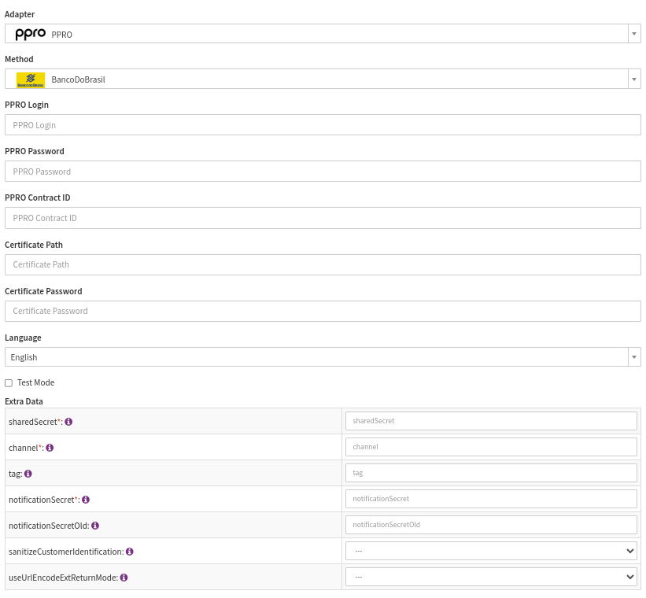The image size is (646, 598).
Task: Focus the PPRO Login field
Action: click(x=323, y=125)
